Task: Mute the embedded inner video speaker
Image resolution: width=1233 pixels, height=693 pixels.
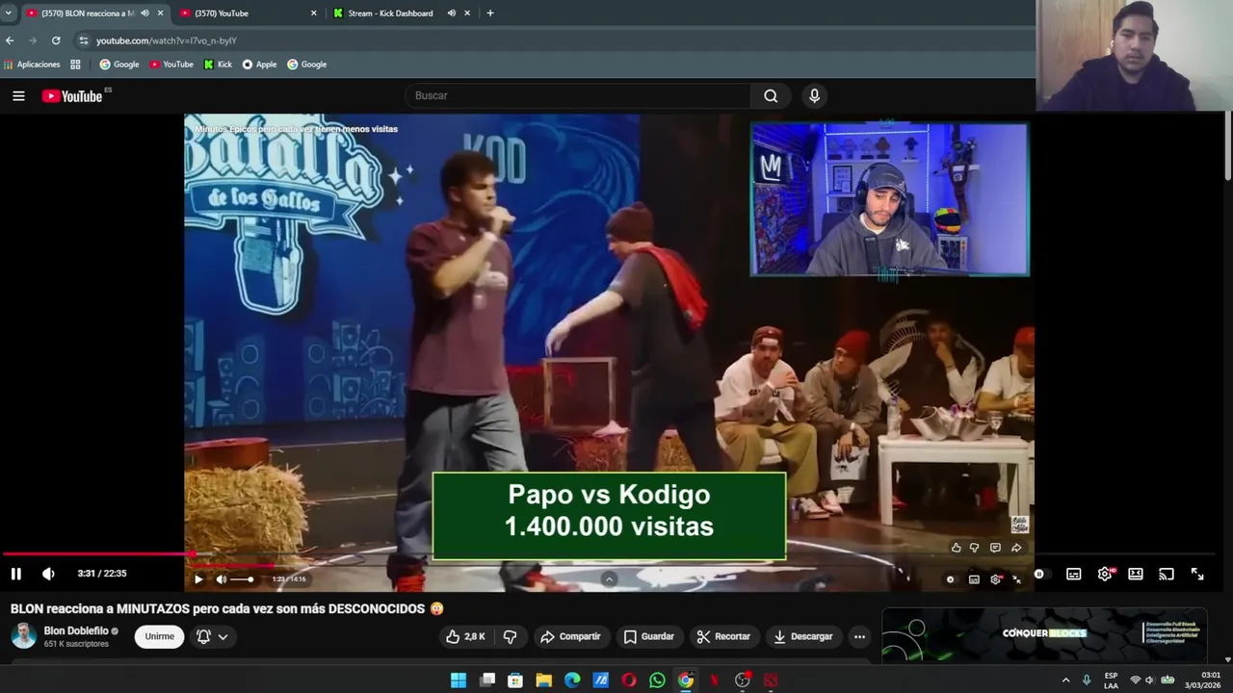Action: coord(222,579)
